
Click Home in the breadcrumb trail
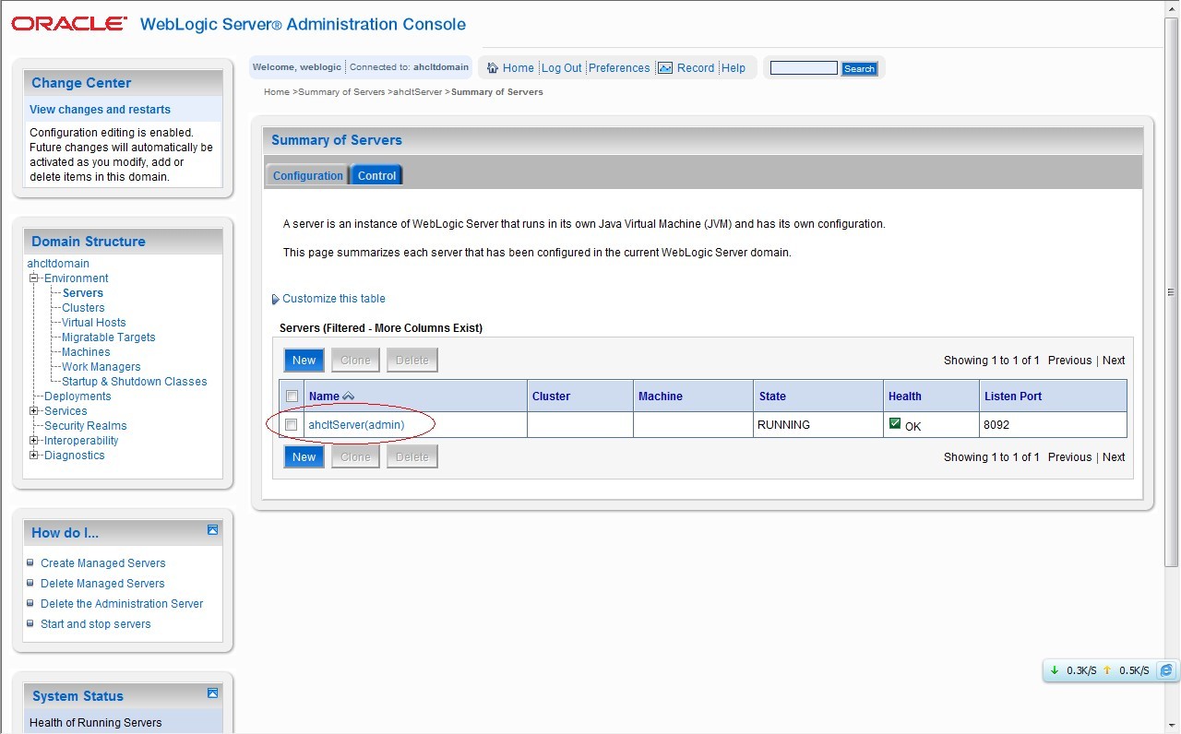tap(277, 92)
